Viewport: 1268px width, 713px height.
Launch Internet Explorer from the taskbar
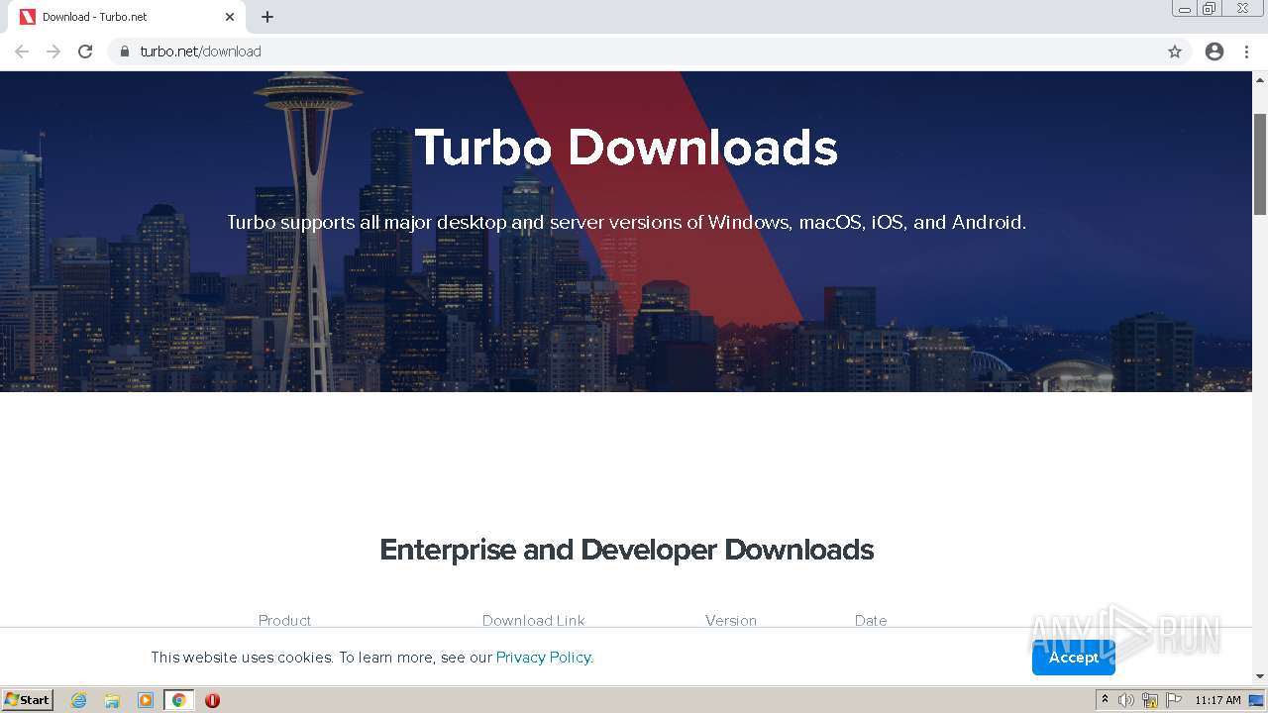tap(78, 700)
